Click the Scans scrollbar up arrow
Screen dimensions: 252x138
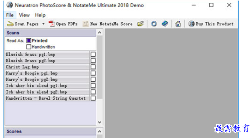100,33
